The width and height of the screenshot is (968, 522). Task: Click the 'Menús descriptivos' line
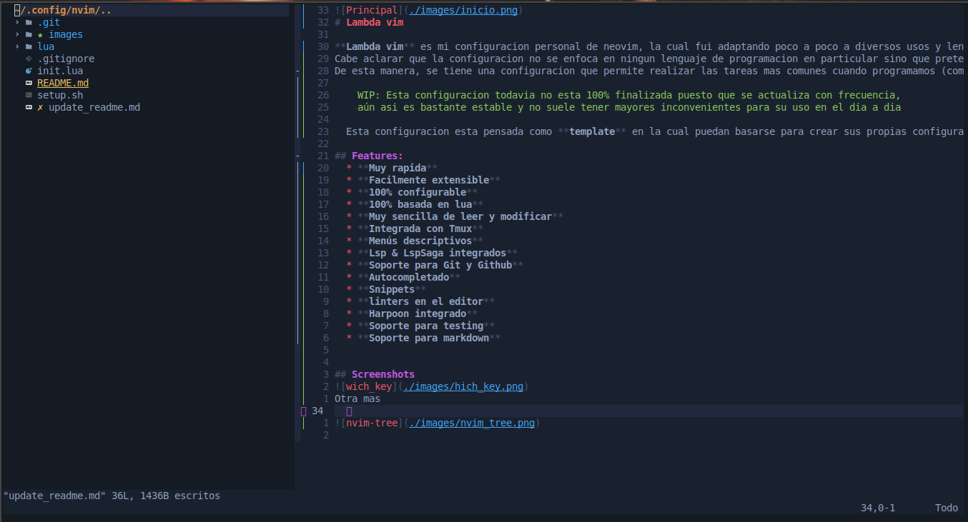[415, 241]
